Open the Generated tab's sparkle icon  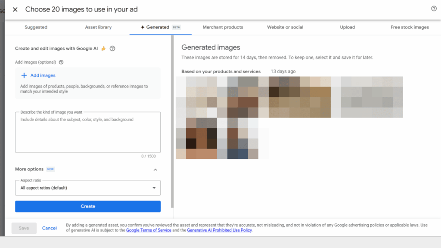143,27
